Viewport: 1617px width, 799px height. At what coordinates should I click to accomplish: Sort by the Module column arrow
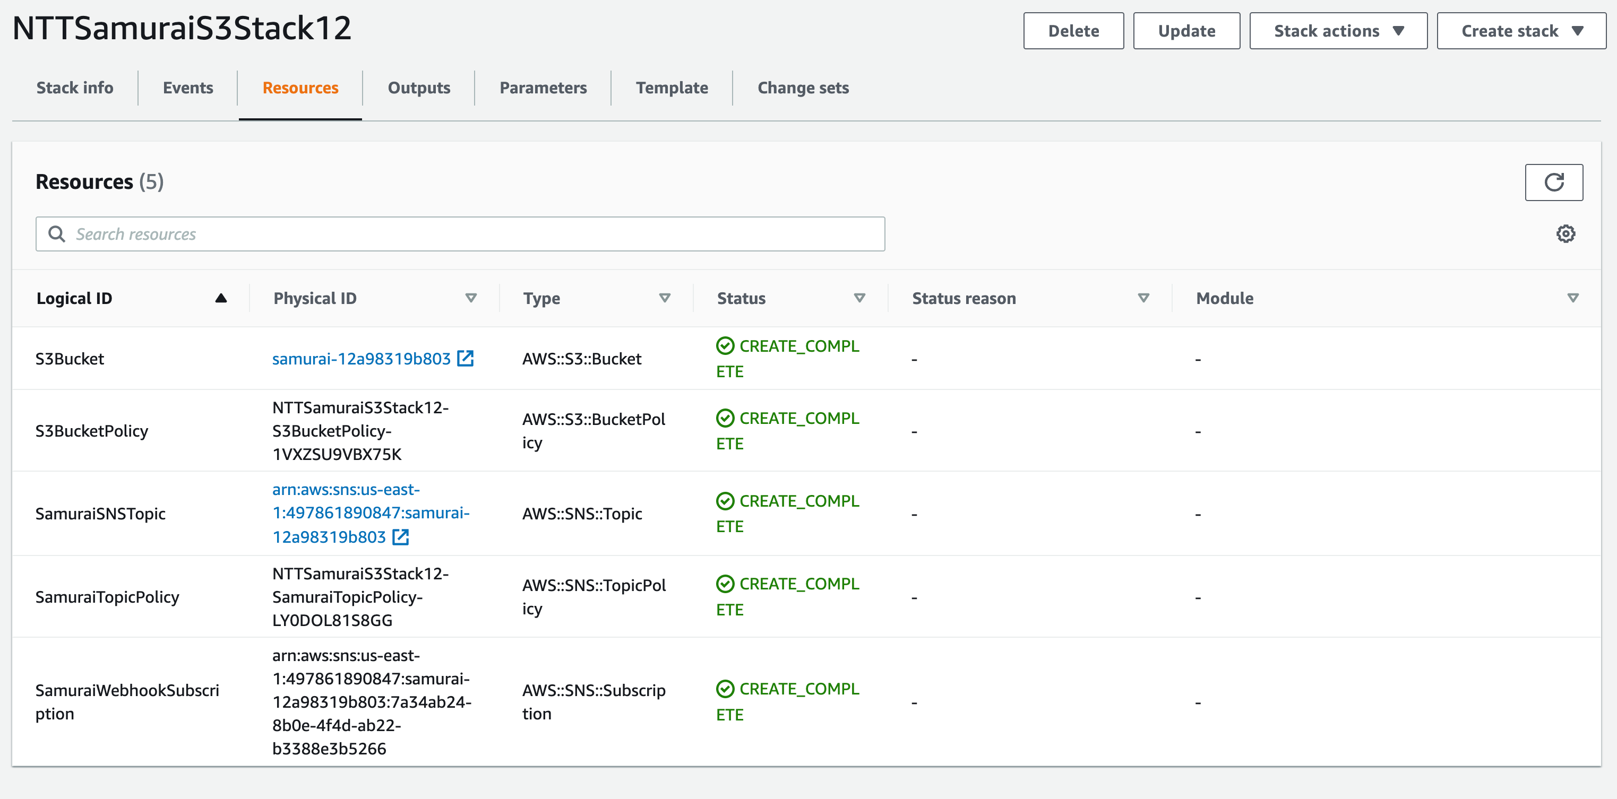(1573, 298)
